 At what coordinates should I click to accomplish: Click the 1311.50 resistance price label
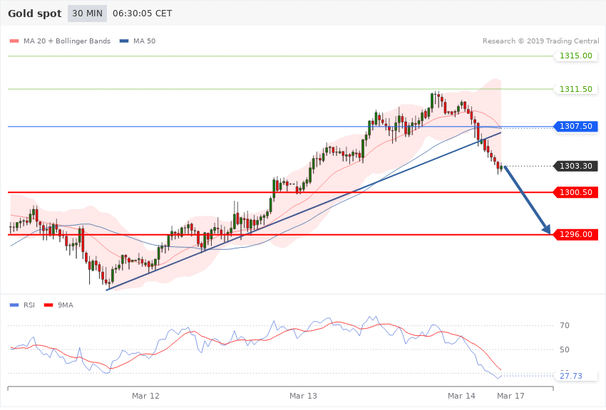pyautogui.click(x=576, y=89)
